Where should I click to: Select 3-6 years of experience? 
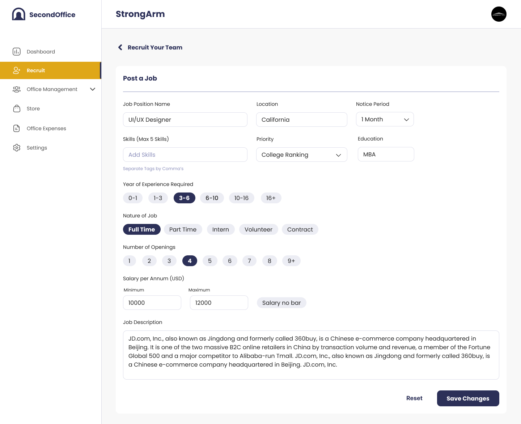(185, 198)
